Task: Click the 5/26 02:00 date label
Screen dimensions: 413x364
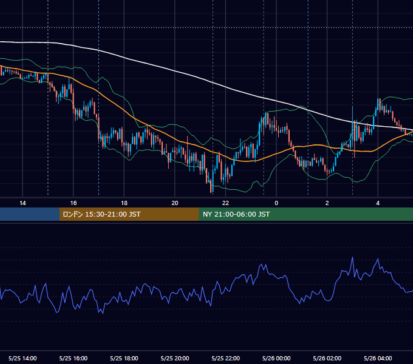Action: pos(327,358)
